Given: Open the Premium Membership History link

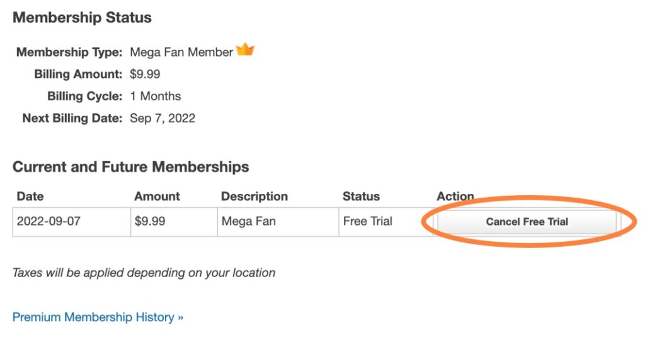Looking at the screenshot, I should point(98,317).
